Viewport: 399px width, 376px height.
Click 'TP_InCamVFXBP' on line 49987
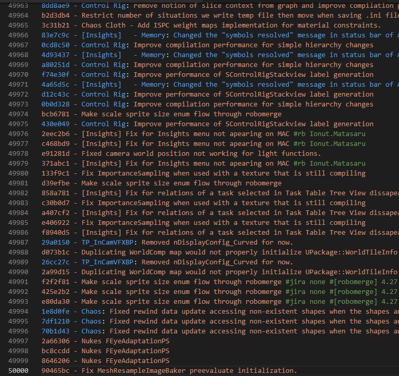pyautogui.click(x=108, y=243)
